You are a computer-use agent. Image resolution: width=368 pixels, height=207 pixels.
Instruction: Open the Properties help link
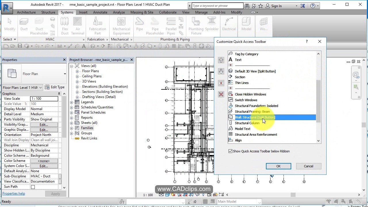(14, 193)
